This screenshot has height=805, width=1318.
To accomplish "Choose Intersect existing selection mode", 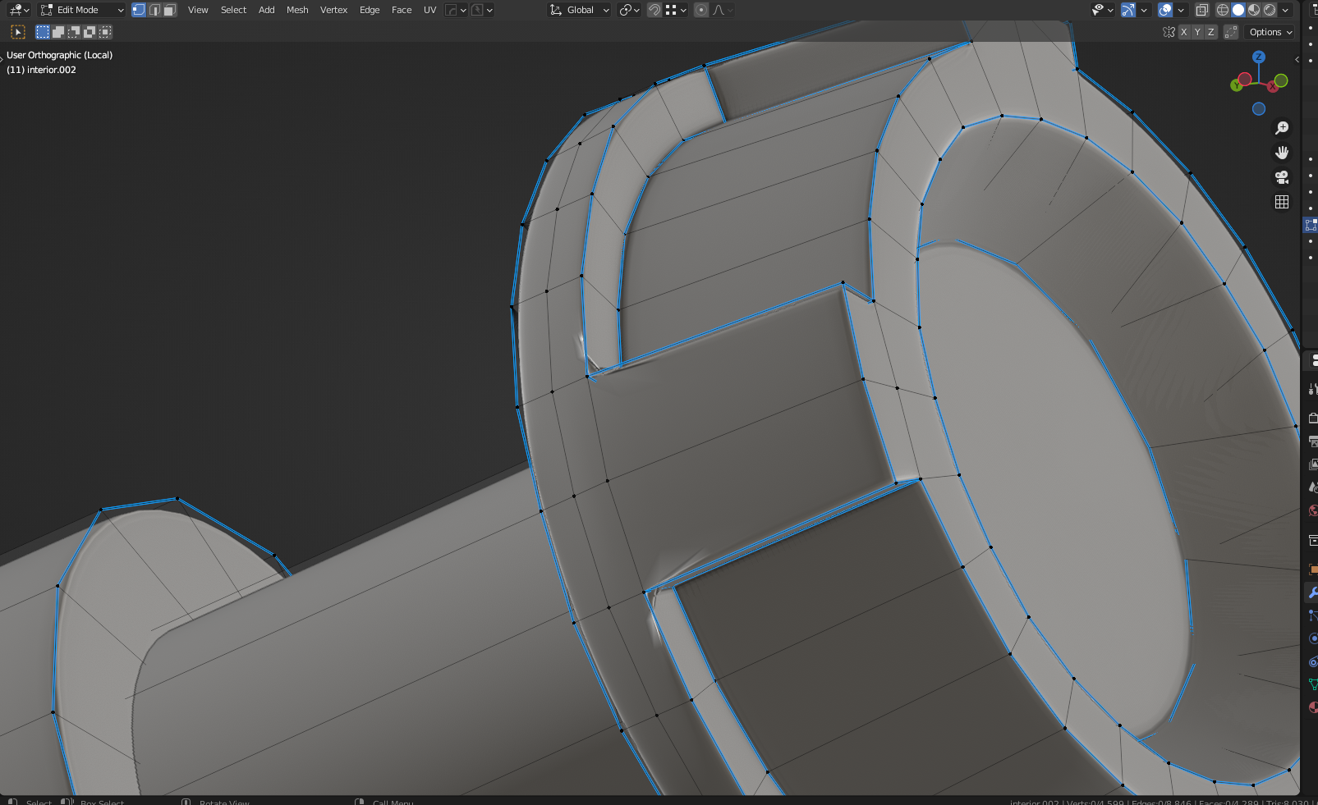I will (105, 32).
